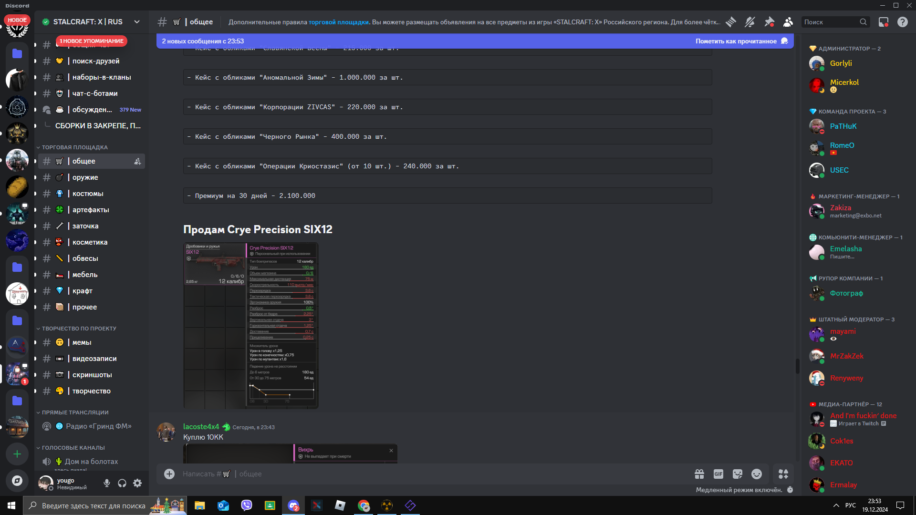Open Zakiza's profile in member list
The width and height of the screenshot is (916, 515).
point(854,211)
